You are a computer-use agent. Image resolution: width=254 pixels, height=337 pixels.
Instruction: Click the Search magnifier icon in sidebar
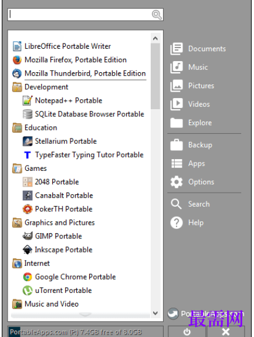177,204
